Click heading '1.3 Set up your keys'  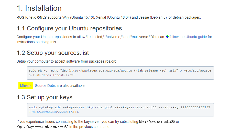45,97
